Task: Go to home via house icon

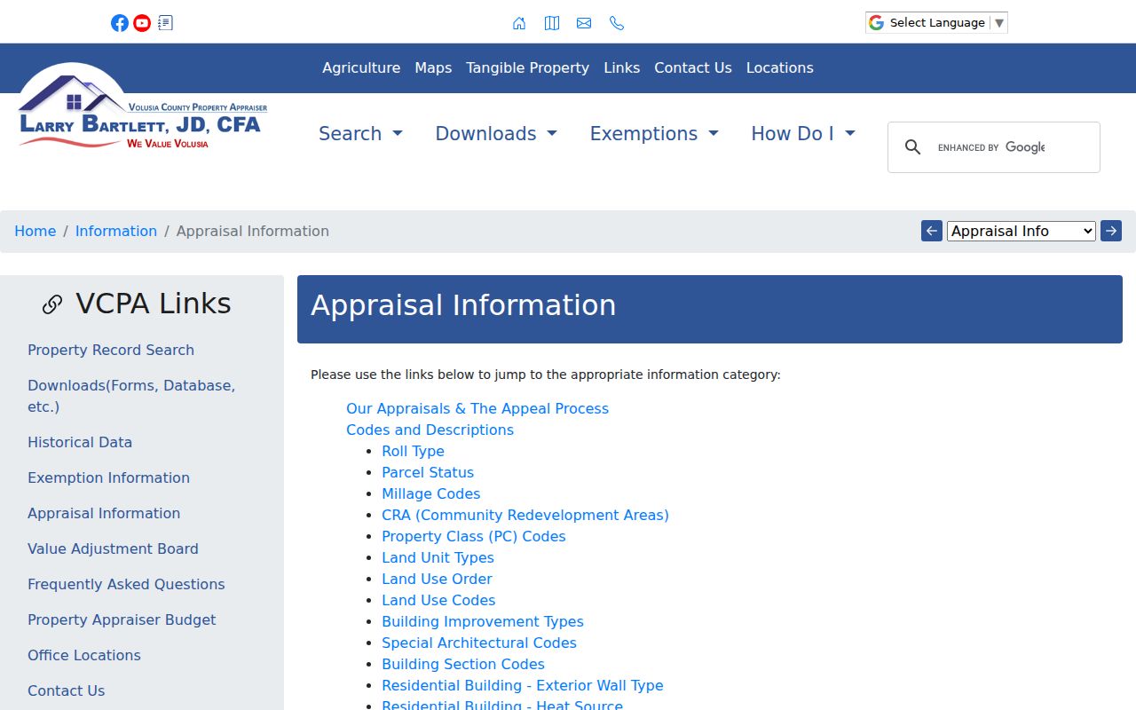Action: click(519, 23)
